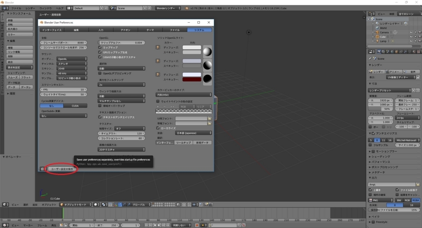The width and height of the screenshot is (422, 228).
Task: Click the OpenGL render image icon
Action: [206, 205]
